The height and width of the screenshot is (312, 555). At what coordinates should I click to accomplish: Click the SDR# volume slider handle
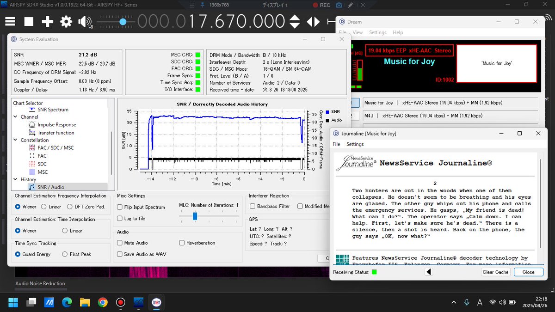click(123, 21)
